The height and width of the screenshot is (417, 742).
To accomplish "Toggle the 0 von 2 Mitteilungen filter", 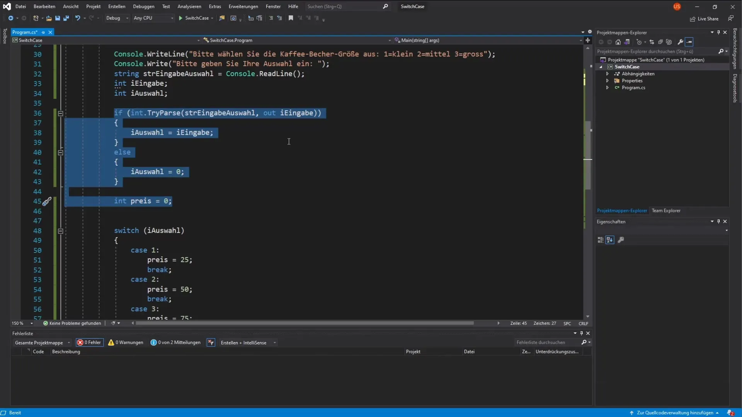I will [175, 343].
